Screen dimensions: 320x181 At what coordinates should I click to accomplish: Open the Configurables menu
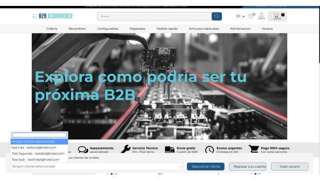(x=108, y=29)
